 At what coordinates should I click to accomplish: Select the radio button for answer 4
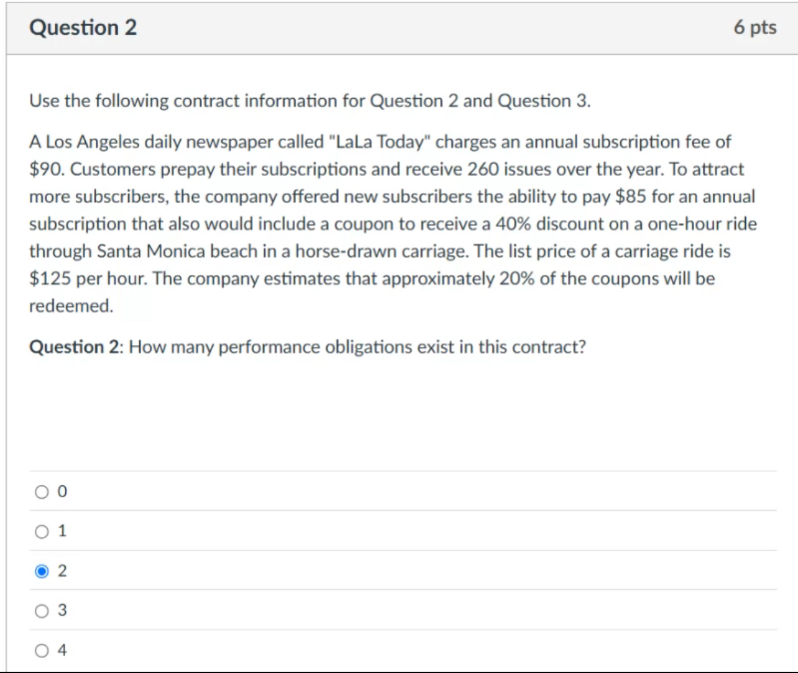[x=41, y=650]
